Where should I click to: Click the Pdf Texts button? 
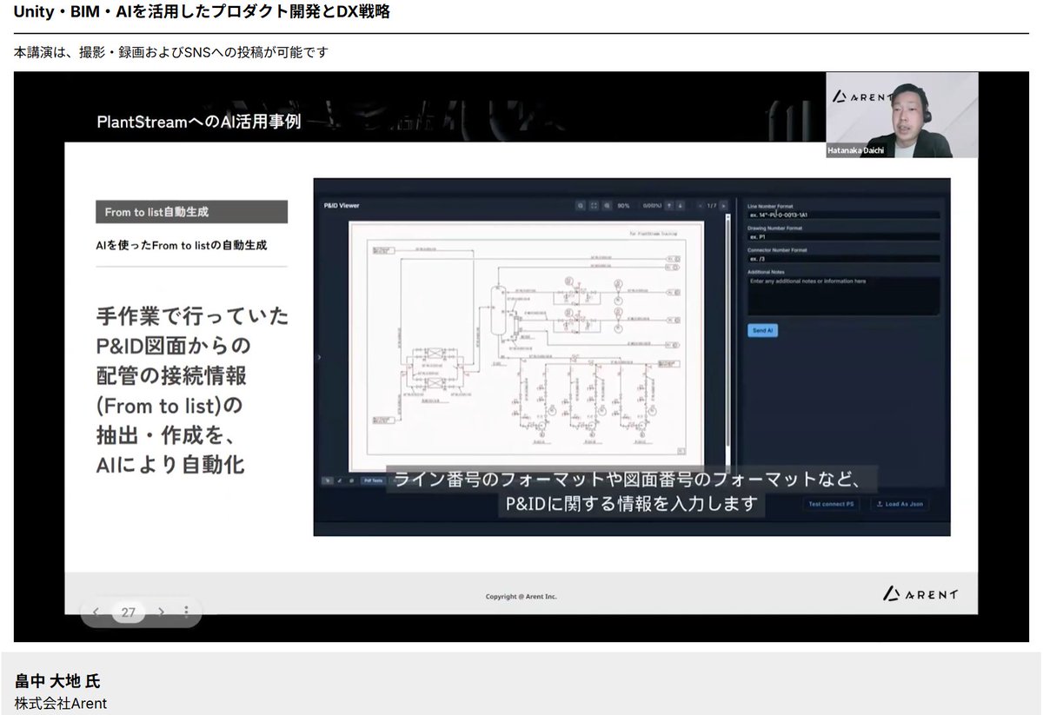pyautogui.click(x=373, y=480)
